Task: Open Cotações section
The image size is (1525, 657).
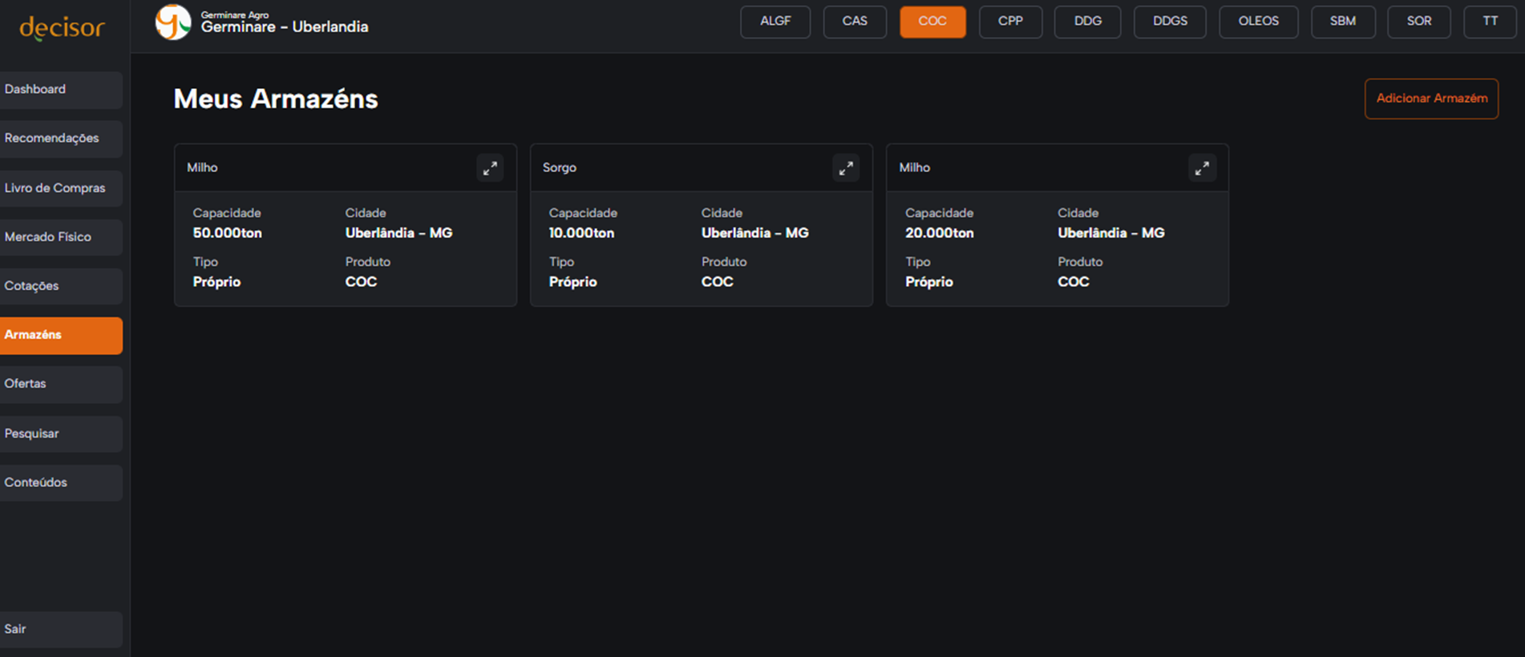Action: click(x=61, y=286)
